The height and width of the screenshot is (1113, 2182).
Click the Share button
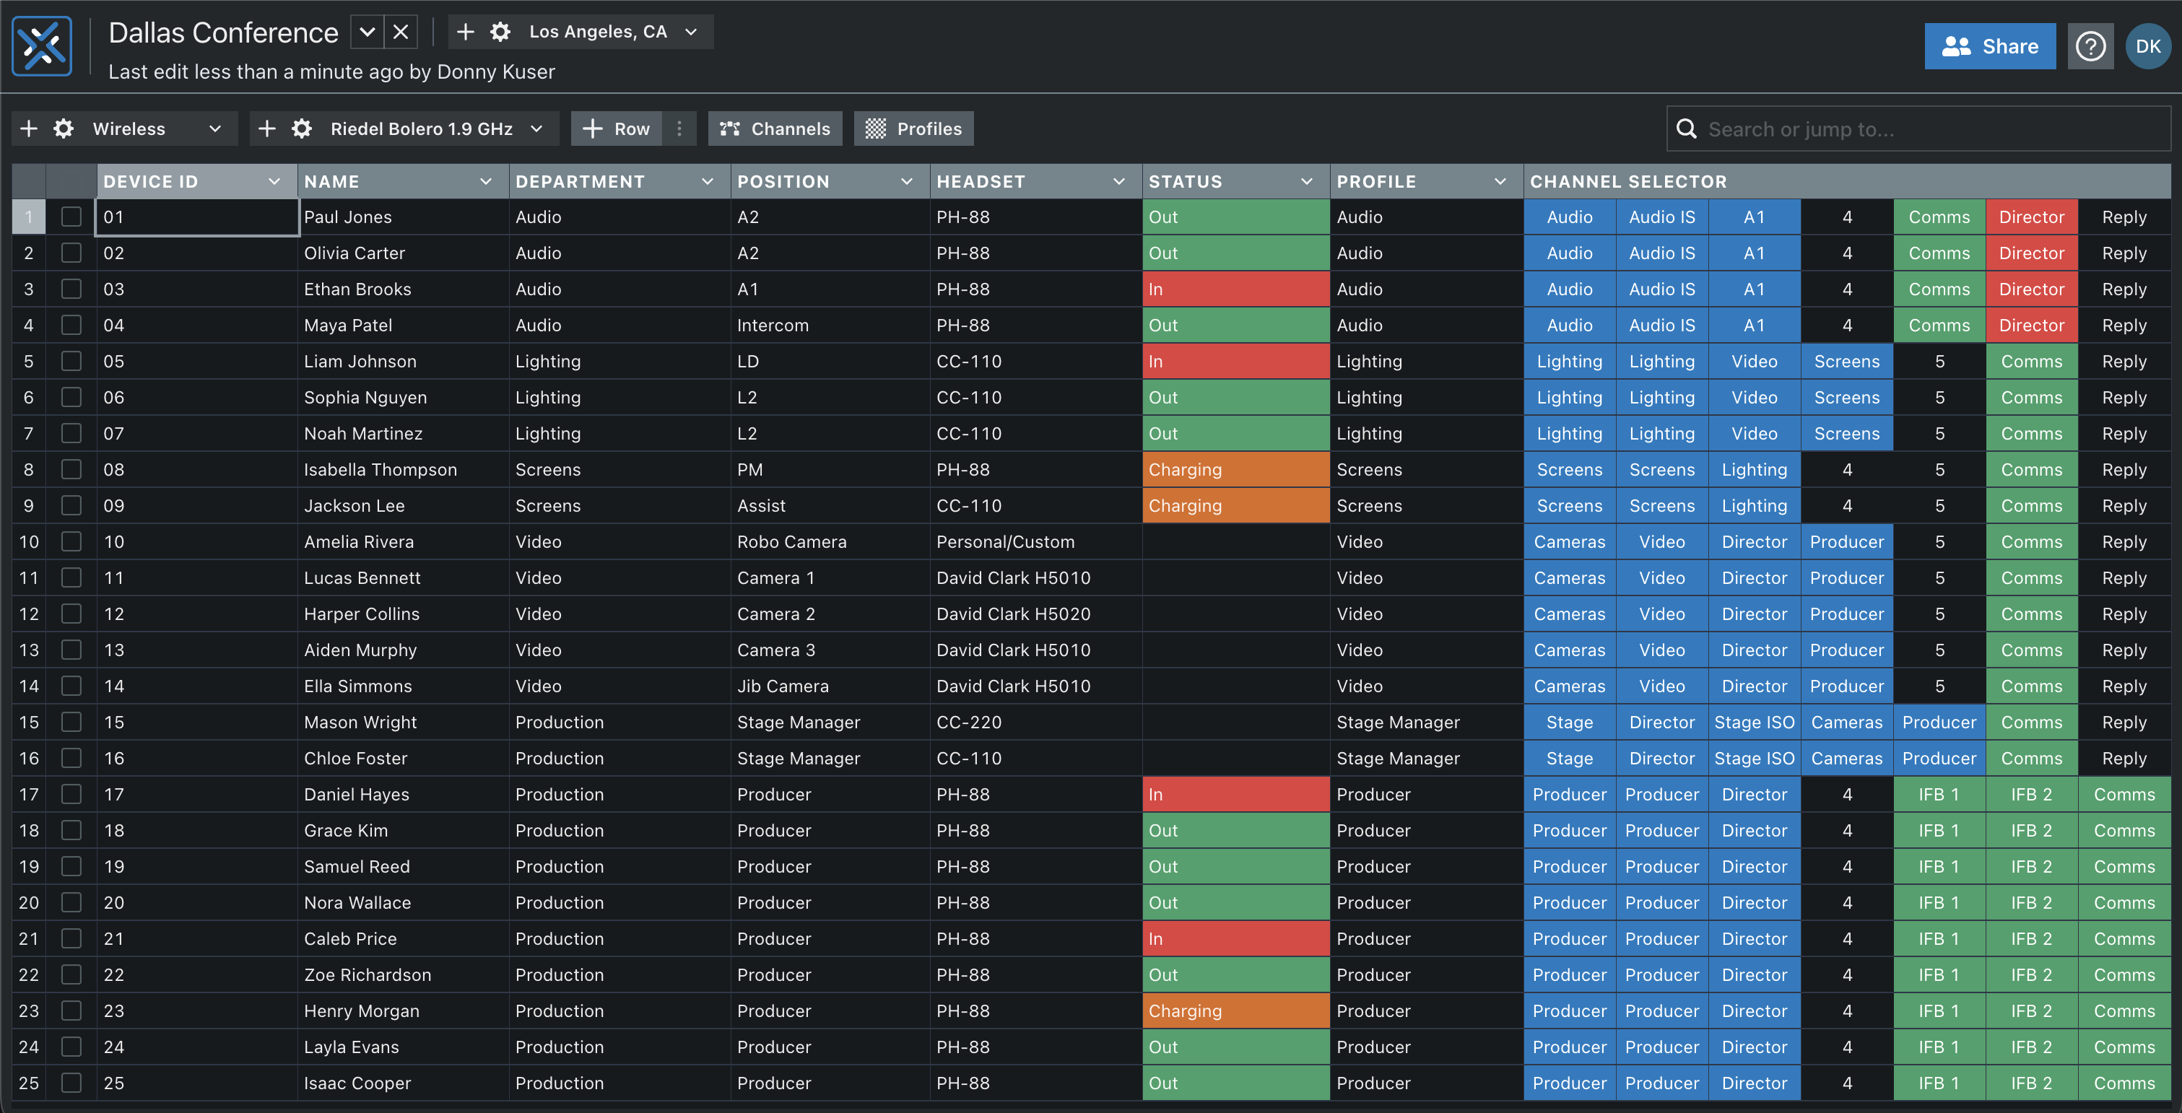(1989, 47)
